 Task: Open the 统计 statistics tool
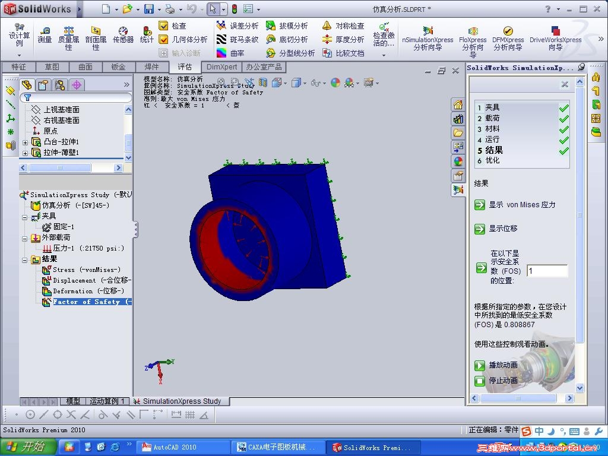[147, 34]
